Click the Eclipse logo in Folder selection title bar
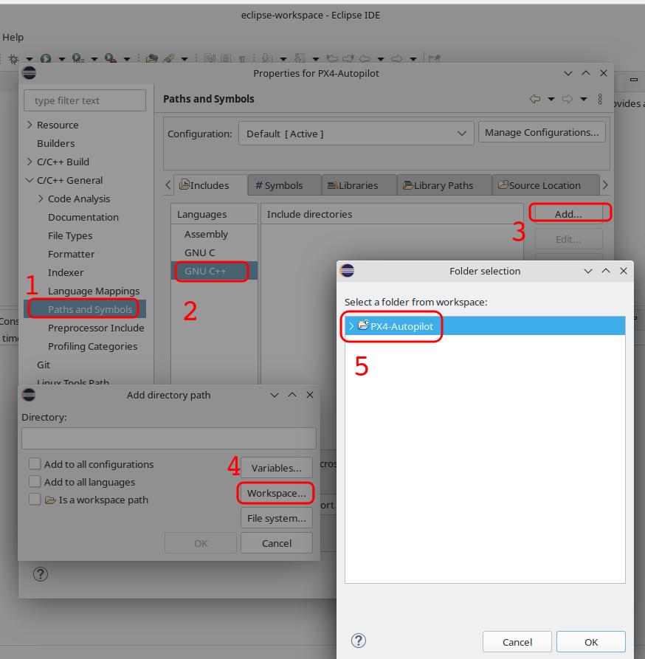 347,271
